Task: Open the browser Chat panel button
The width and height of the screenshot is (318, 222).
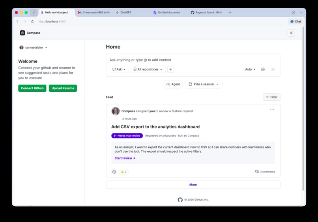Action: 296,21
